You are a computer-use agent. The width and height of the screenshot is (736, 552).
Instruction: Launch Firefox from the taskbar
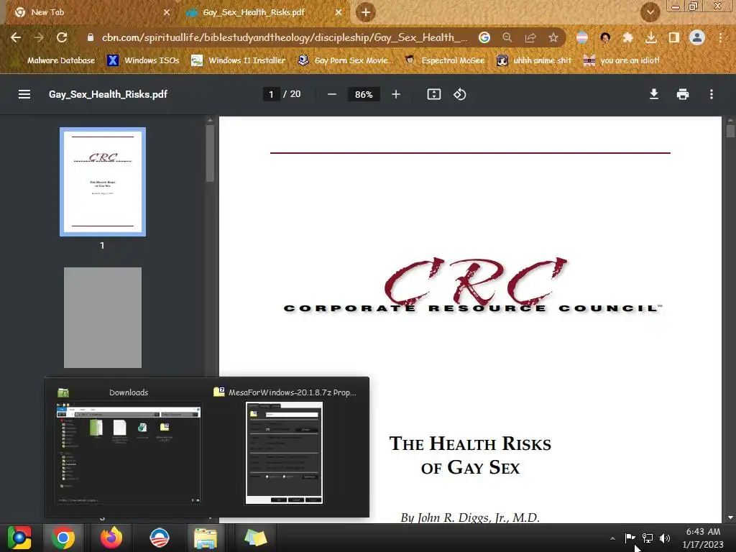111,538
